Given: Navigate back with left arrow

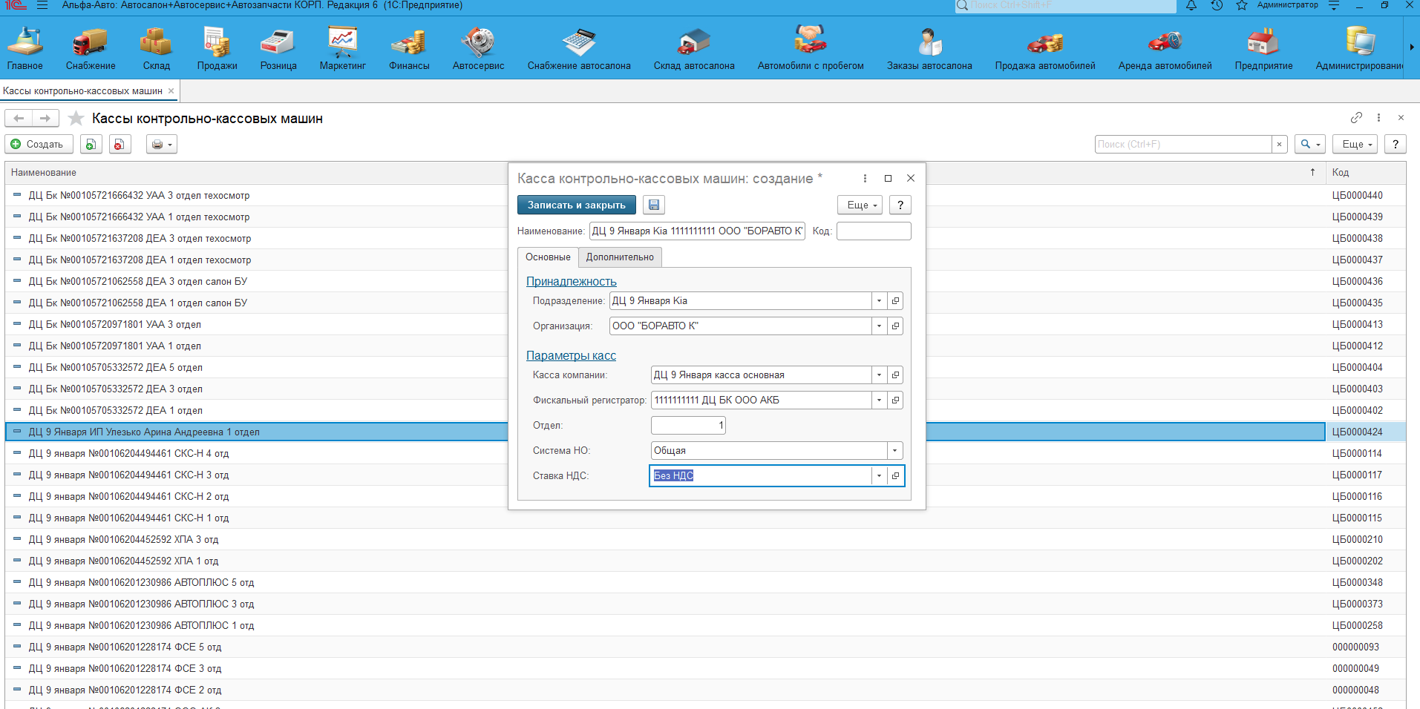Looking at the screenshot, I should tap(19, 118).
